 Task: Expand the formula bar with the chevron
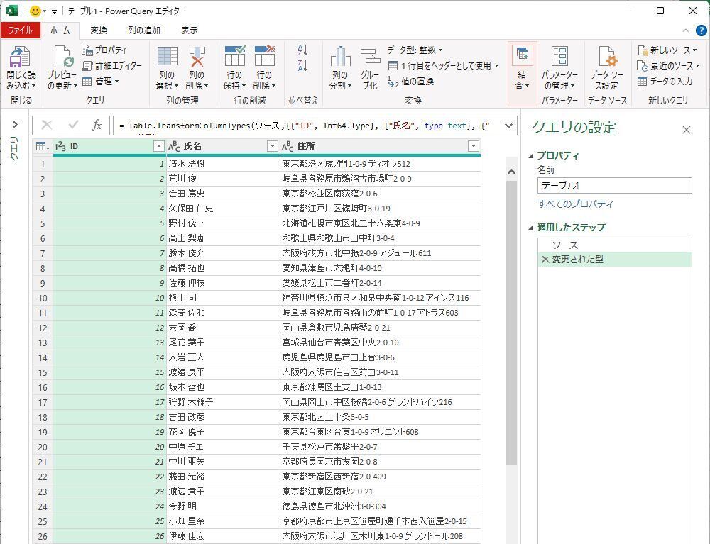[508, 126]
